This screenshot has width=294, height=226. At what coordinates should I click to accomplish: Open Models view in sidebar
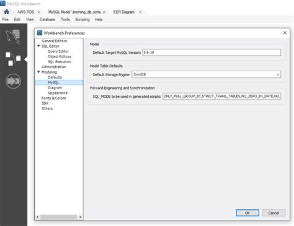point(13,59)
